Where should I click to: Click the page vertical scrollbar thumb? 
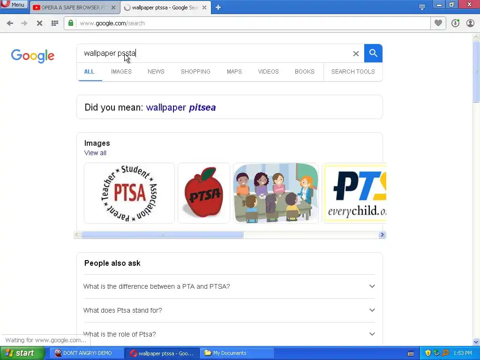(476, 72)
